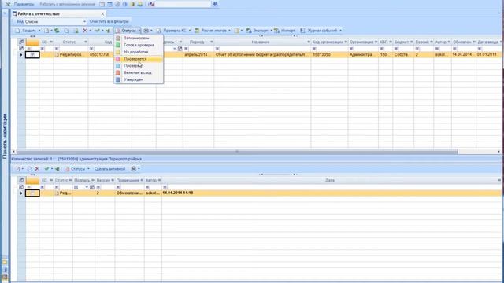This screenshot has height=283, width=504.
Task: Click the green checkmark icon in lower toolbar
Action: pos(46,169)
